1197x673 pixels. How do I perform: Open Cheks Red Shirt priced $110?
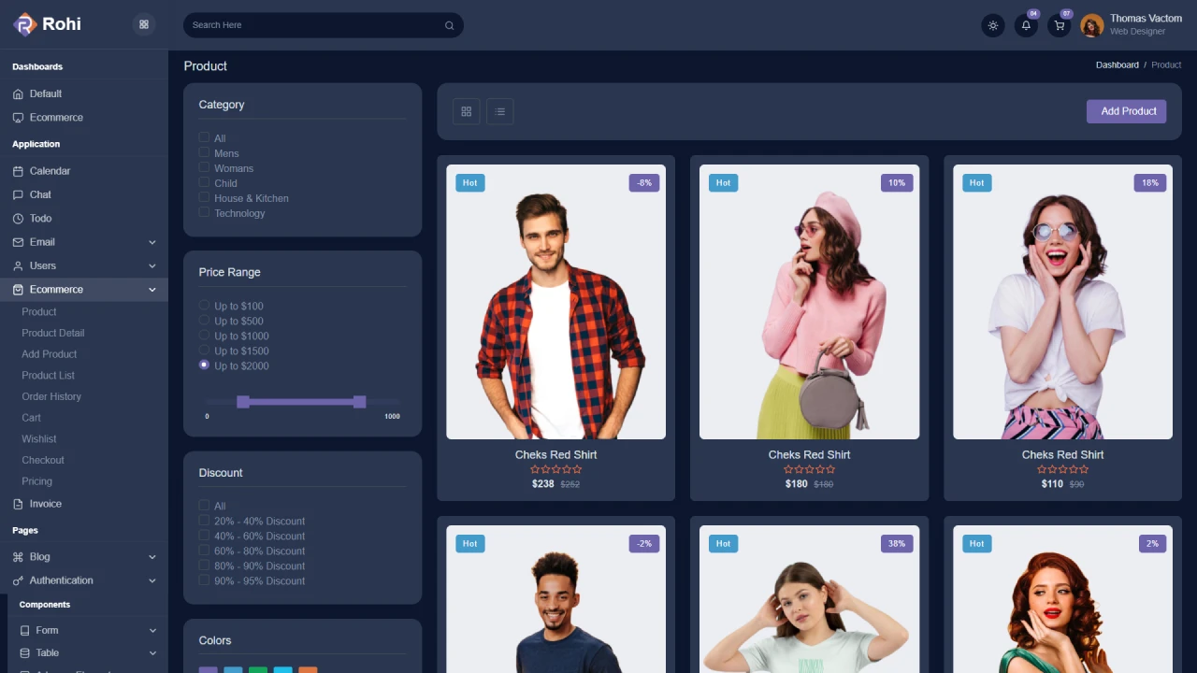coord(1062,454)
